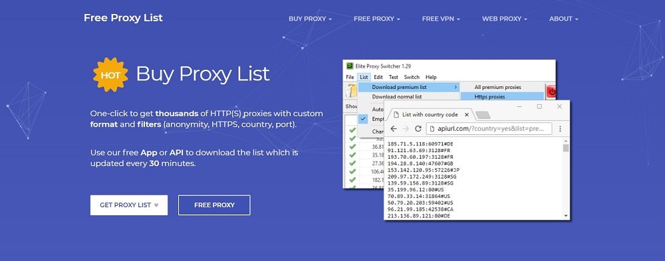Expand the Download premium list submenu arrow
This screenshot has width=665, height=261.
pyautogui.click(x=456, y=87)
